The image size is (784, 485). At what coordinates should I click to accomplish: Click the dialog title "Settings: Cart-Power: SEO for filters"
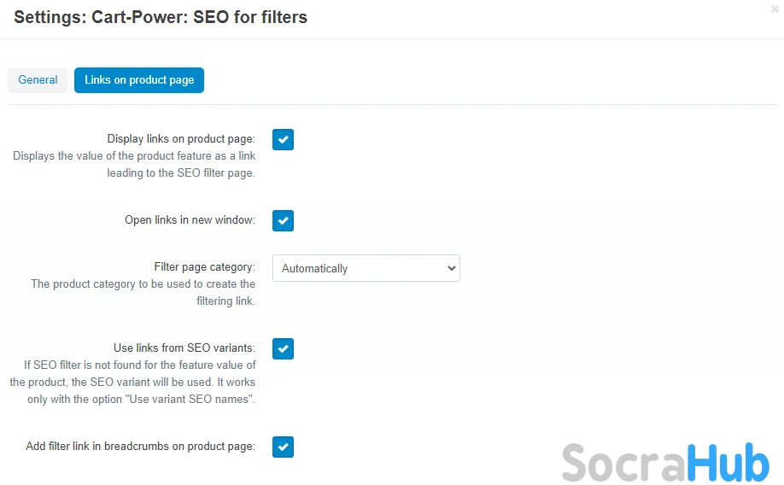(161, 17)
